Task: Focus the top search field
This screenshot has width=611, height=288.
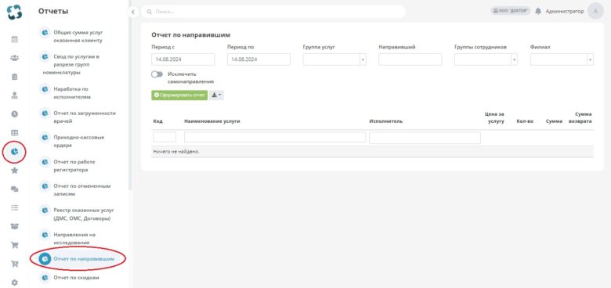Action: pos(273,12)
